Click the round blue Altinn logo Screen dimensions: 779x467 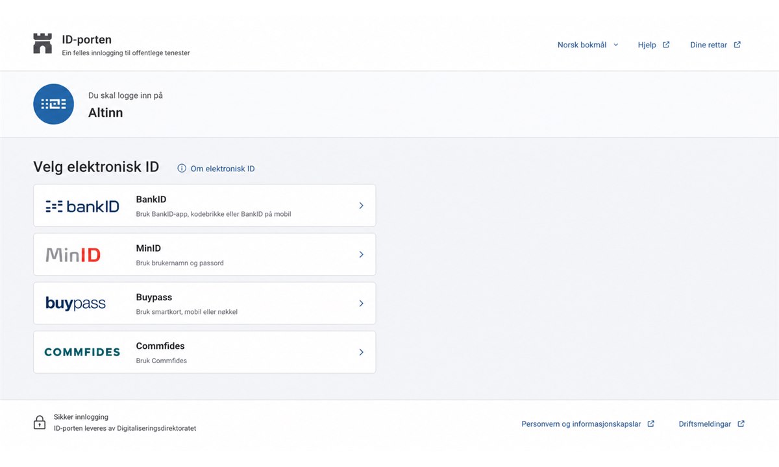54,104
